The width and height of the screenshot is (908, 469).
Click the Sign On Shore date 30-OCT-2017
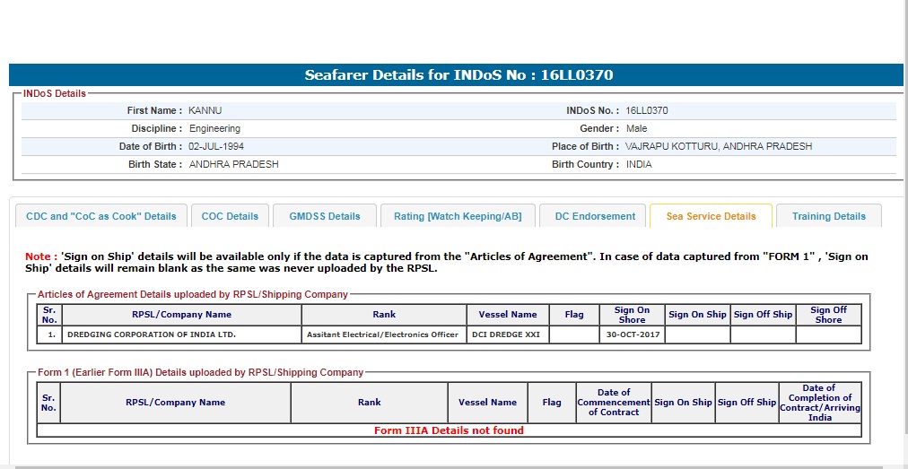pos(632,334)
